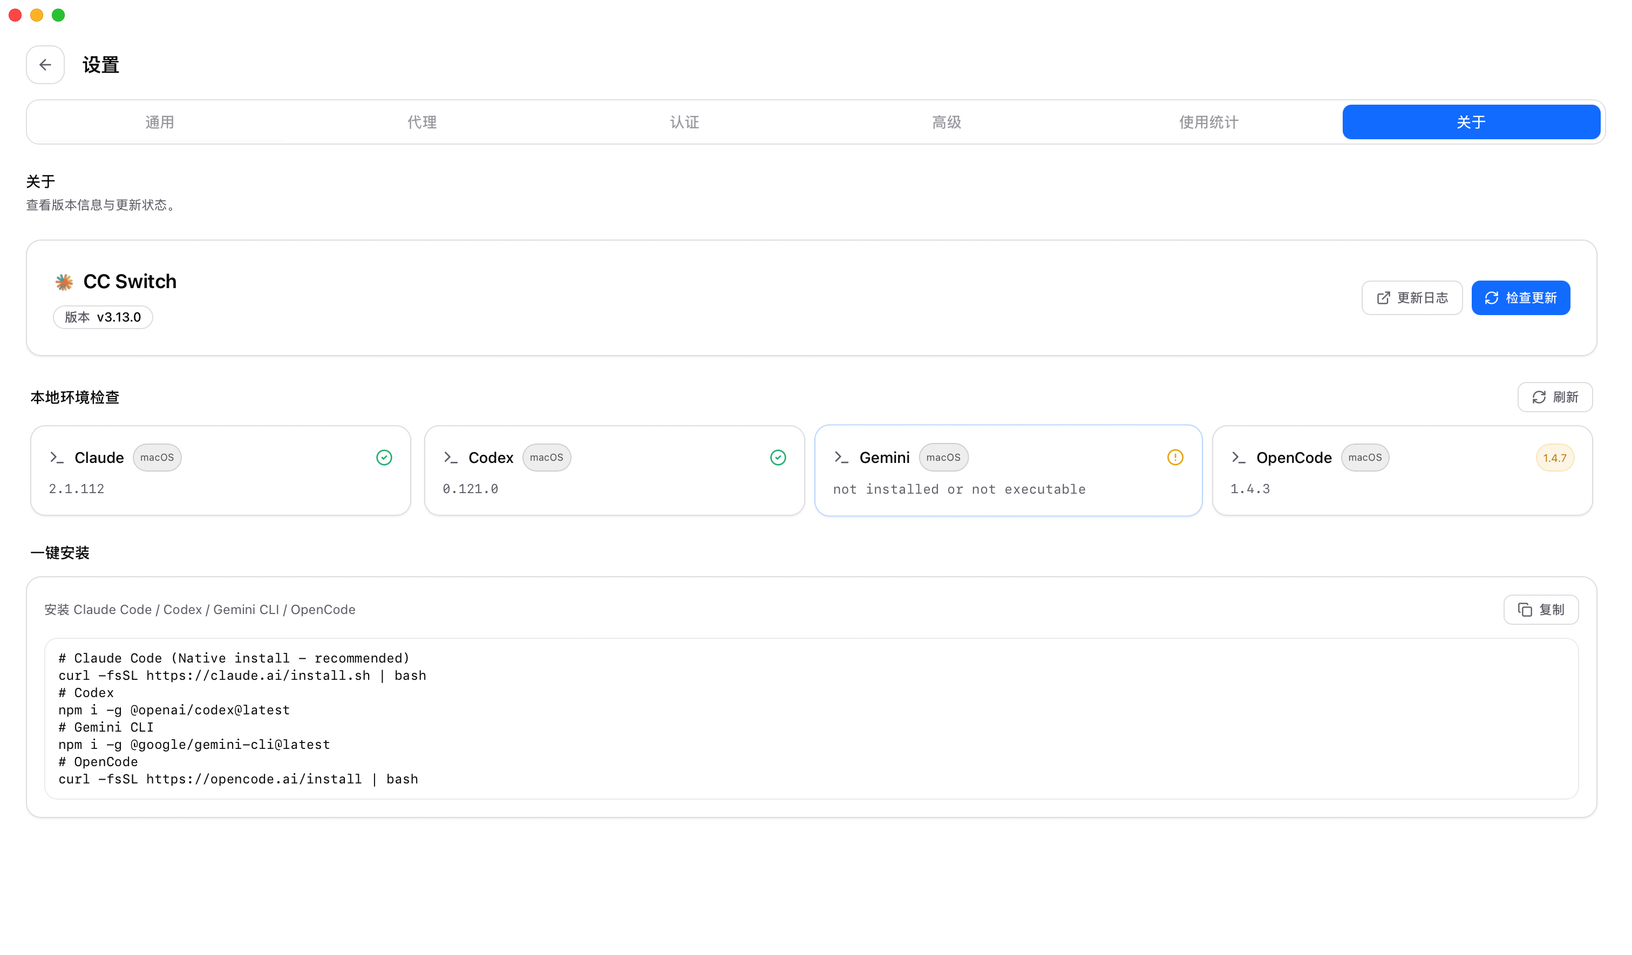Image resolution: width=1632 pixels, height=955 pixels.
Task: Open the 使用统计 tab
Action: coord(1208,122)
